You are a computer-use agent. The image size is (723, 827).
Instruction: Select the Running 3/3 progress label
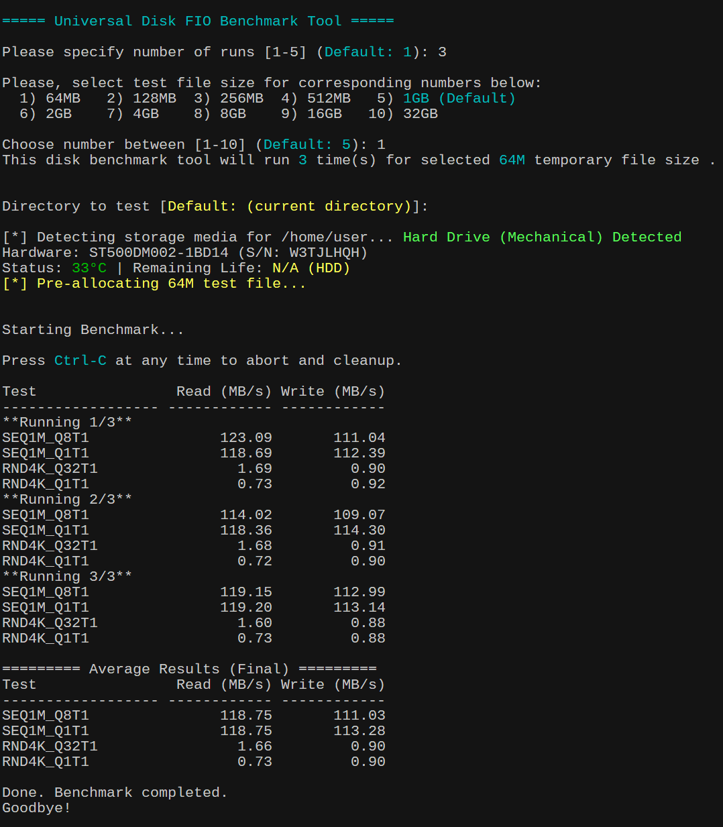(66, 576)
